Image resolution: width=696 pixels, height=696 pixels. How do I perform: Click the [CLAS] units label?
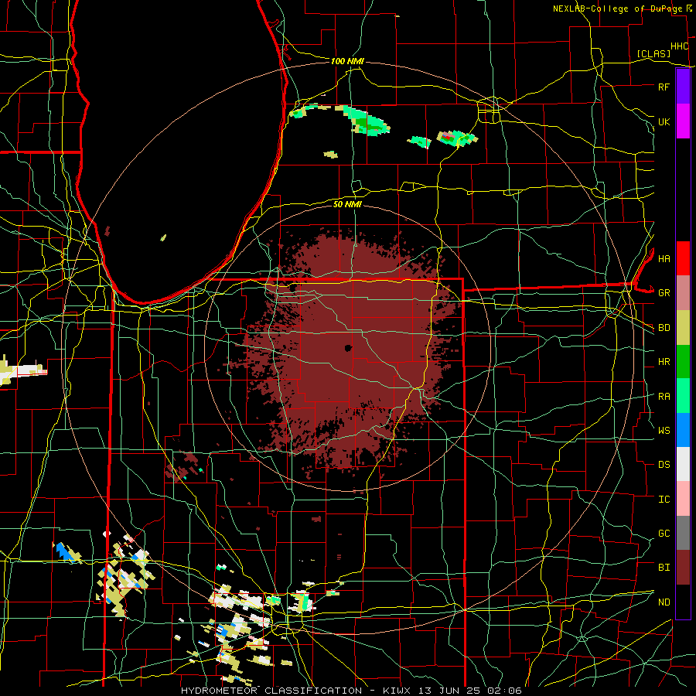coord(653,53)
